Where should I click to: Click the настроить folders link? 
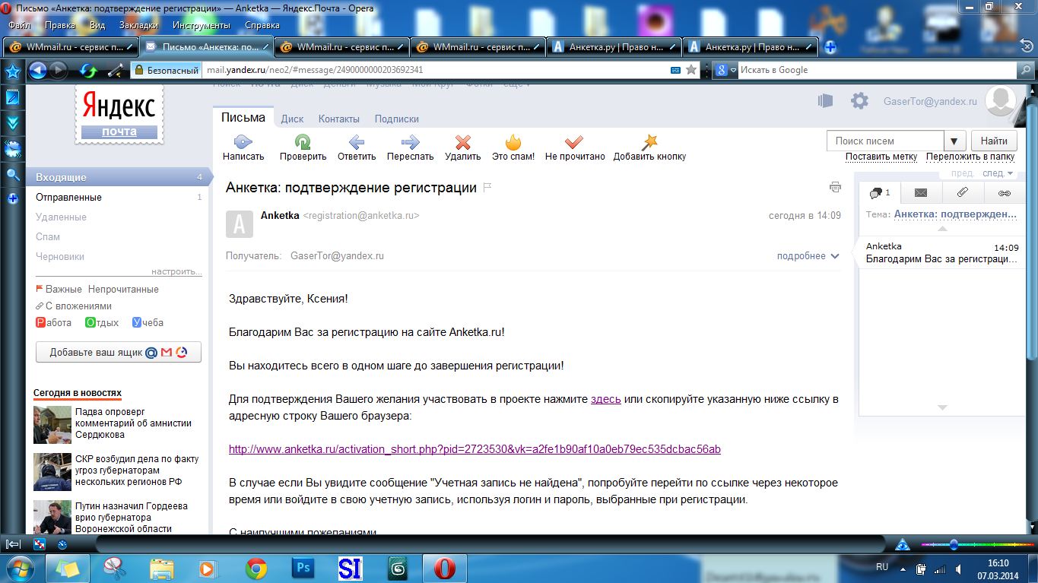[x=176, y=271]
